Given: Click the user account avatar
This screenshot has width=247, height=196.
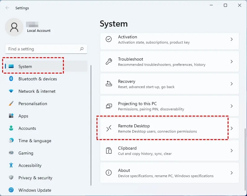Looking at the screenshot, I should point(14,27).
